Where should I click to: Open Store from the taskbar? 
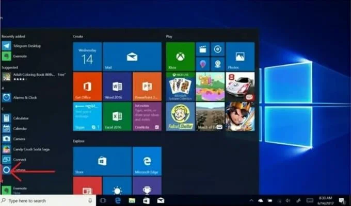pyautogui.click(x=146, y=201)
